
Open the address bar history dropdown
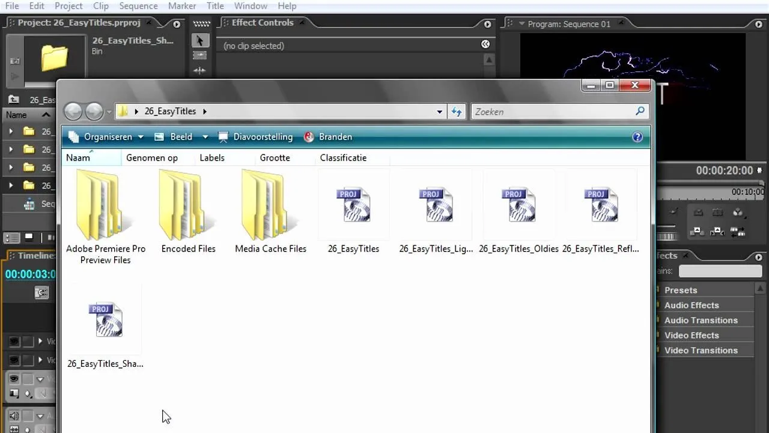(x=440, y=111)
